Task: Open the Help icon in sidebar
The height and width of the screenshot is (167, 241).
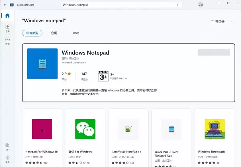Action: point(7,159)
